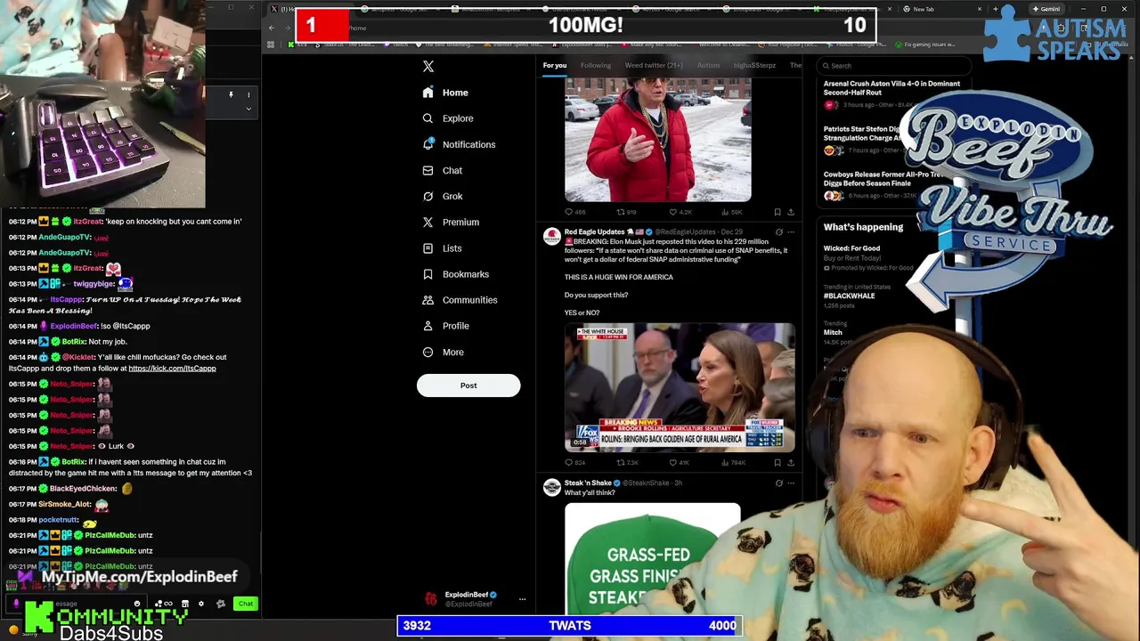Open more options on Red Eagle Updates post
Image resolution: width=1140 pixels, height=641 pixels.
tap(791, 232)
